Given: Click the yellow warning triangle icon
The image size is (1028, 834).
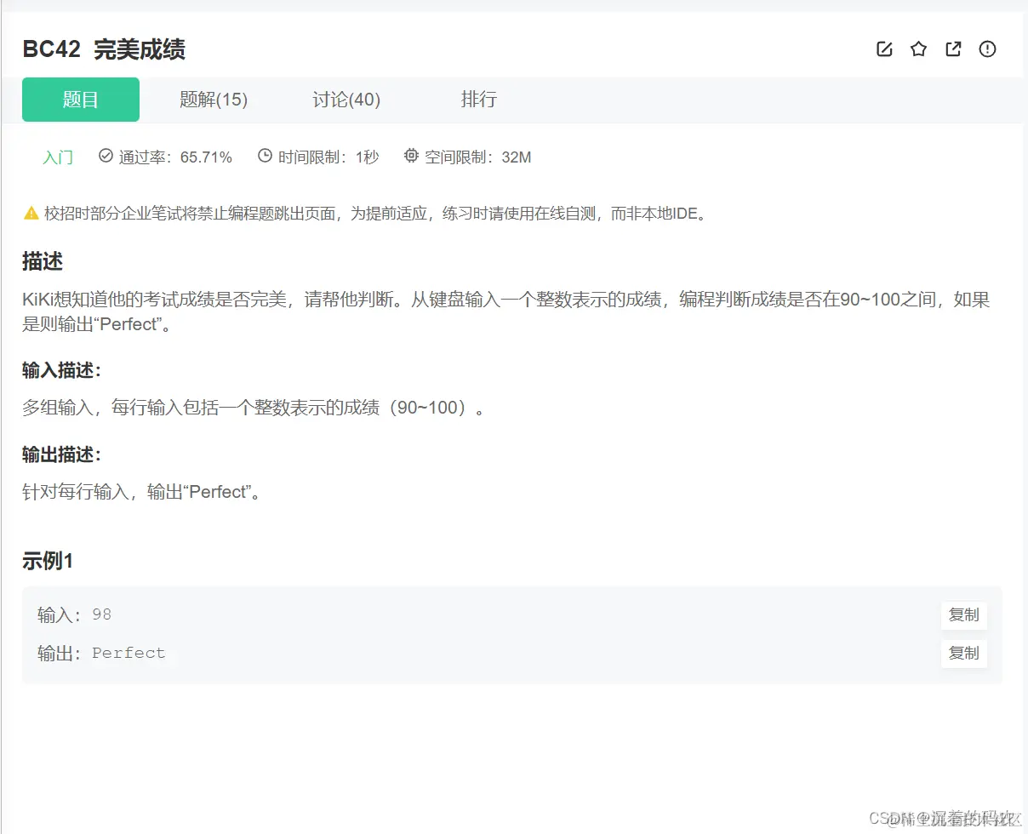Looking at the screenshot, I should (x=31, y=214).
